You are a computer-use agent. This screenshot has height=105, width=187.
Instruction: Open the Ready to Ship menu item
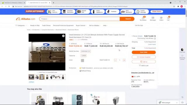(x=35, y=25)
